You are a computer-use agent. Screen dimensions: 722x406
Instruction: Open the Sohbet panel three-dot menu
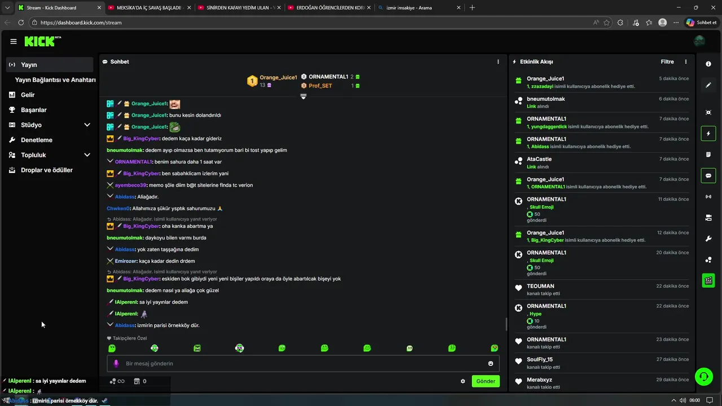pos(498,61)
